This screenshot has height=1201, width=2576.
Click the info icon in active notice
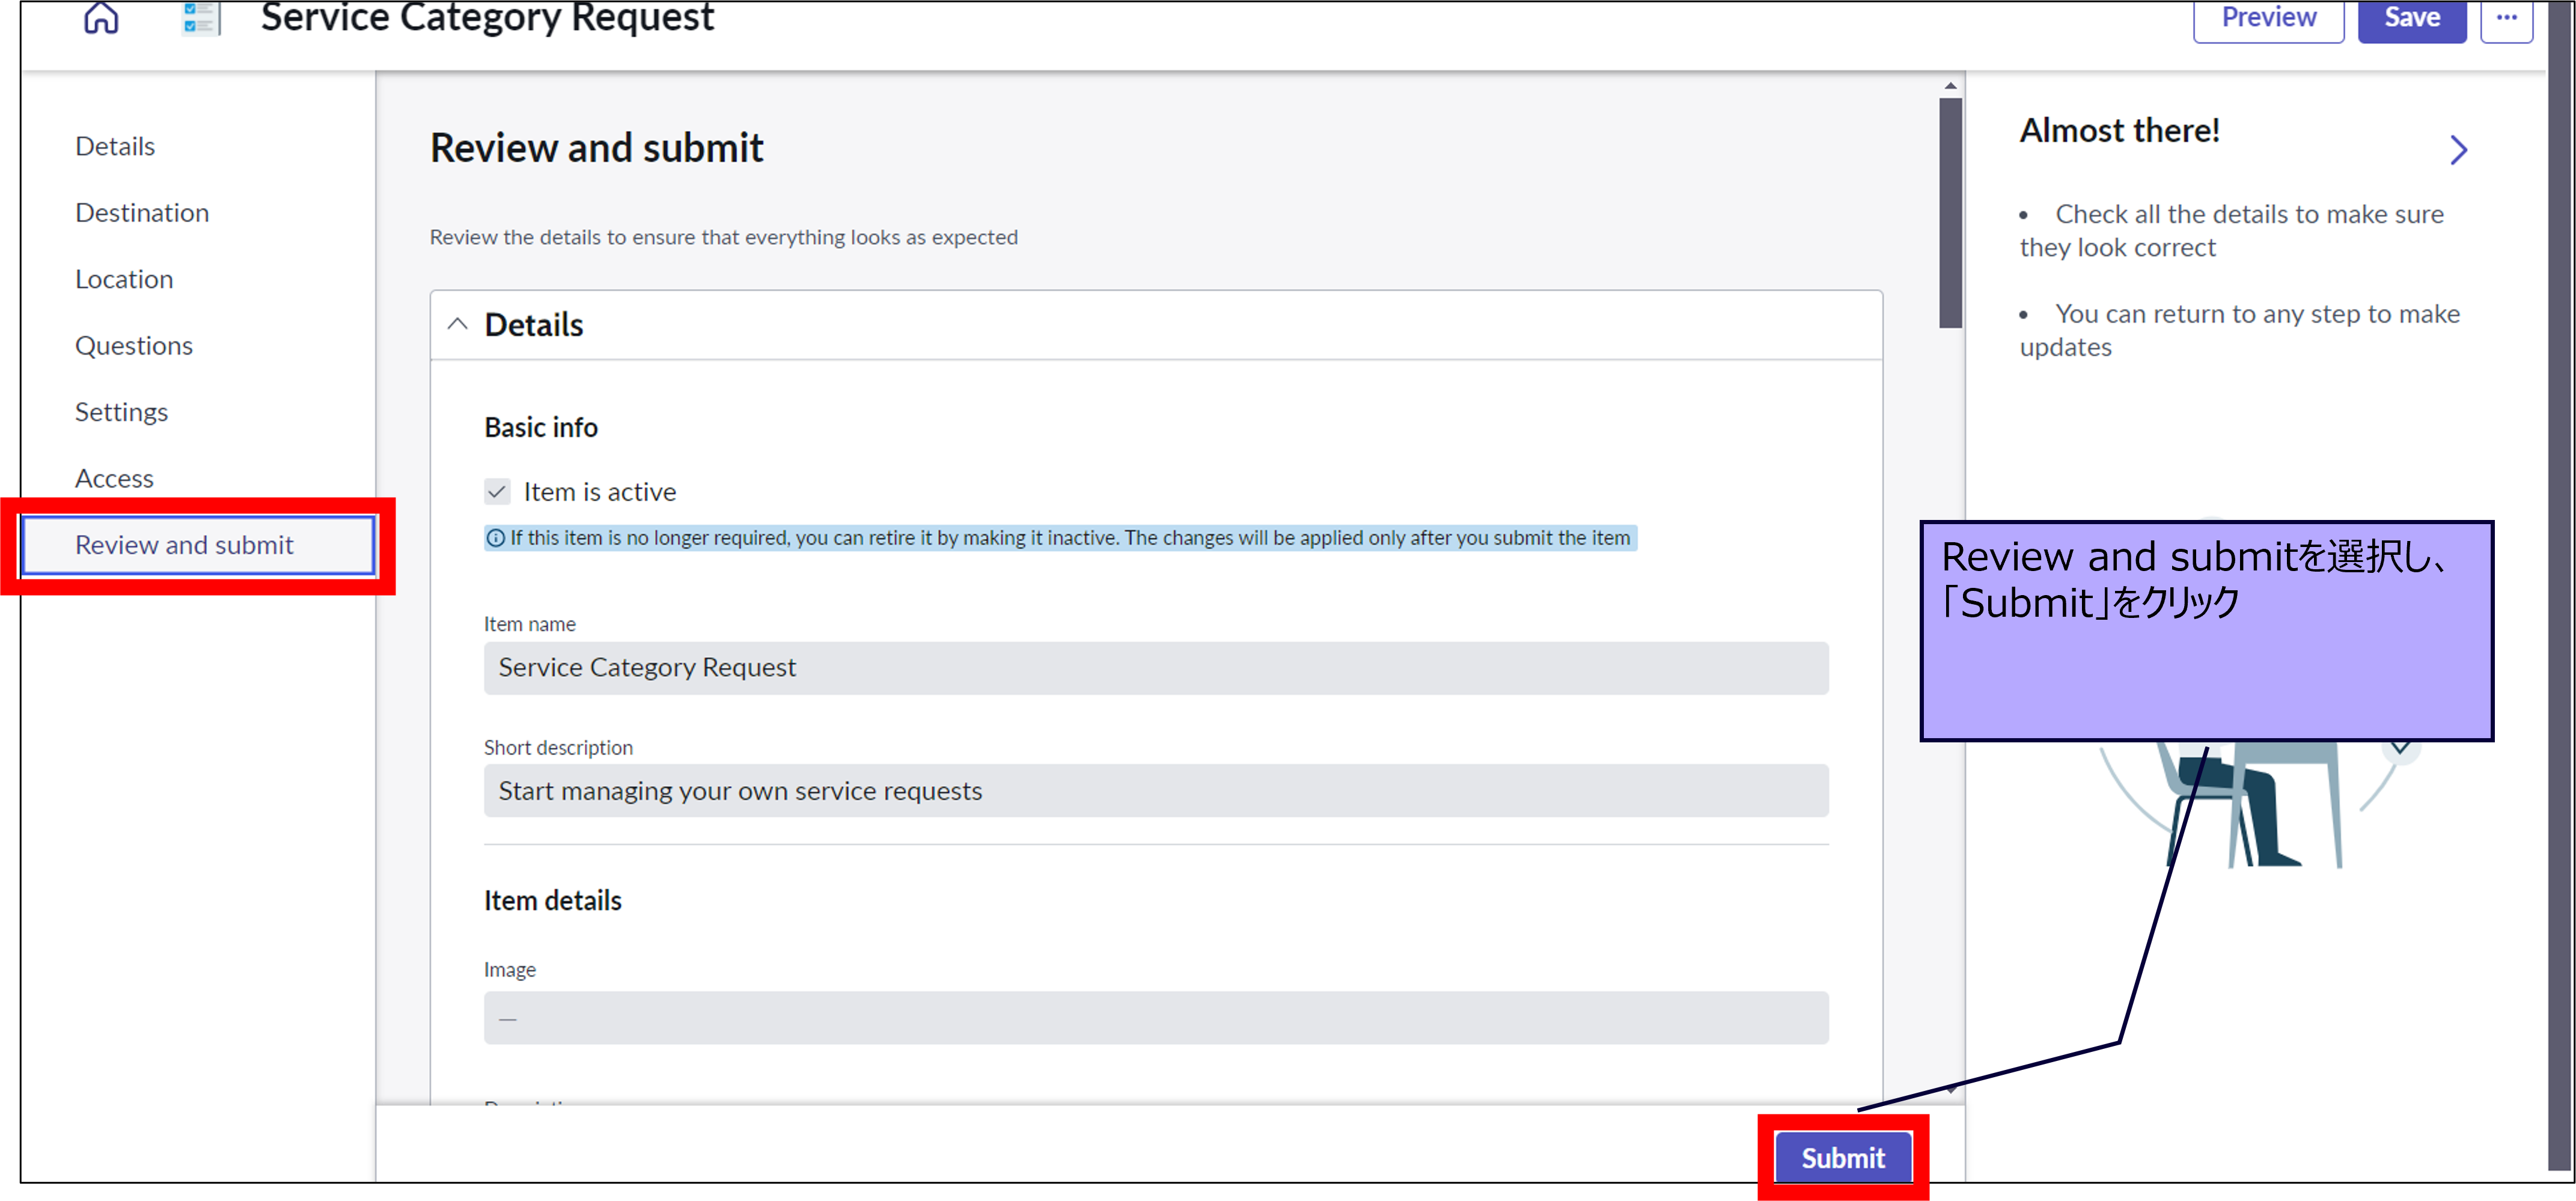(x=495, y=538)
